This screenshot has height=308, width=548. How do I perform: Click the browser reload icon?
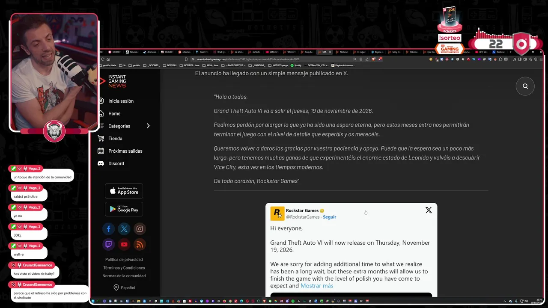point(103,59)
